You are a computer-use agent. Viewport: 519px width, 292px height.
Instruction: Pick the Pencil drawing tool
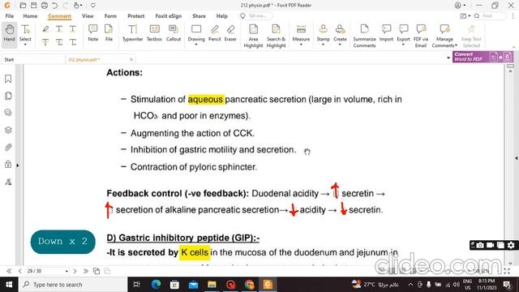click(214, 33)
